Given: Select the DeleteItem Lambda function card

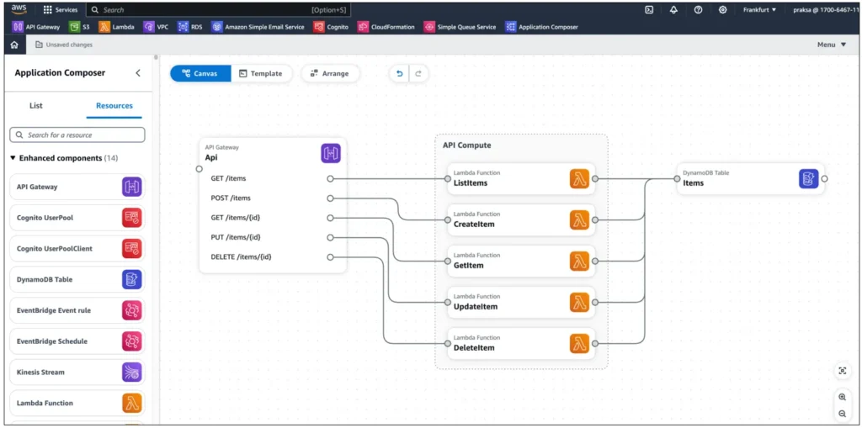Looking at the screenshot, I should tap(521, 343).
